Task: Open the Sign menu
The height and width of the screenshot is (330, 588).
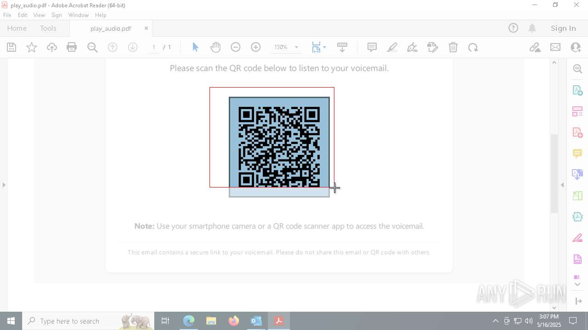Action: click(x=57, y=15)
